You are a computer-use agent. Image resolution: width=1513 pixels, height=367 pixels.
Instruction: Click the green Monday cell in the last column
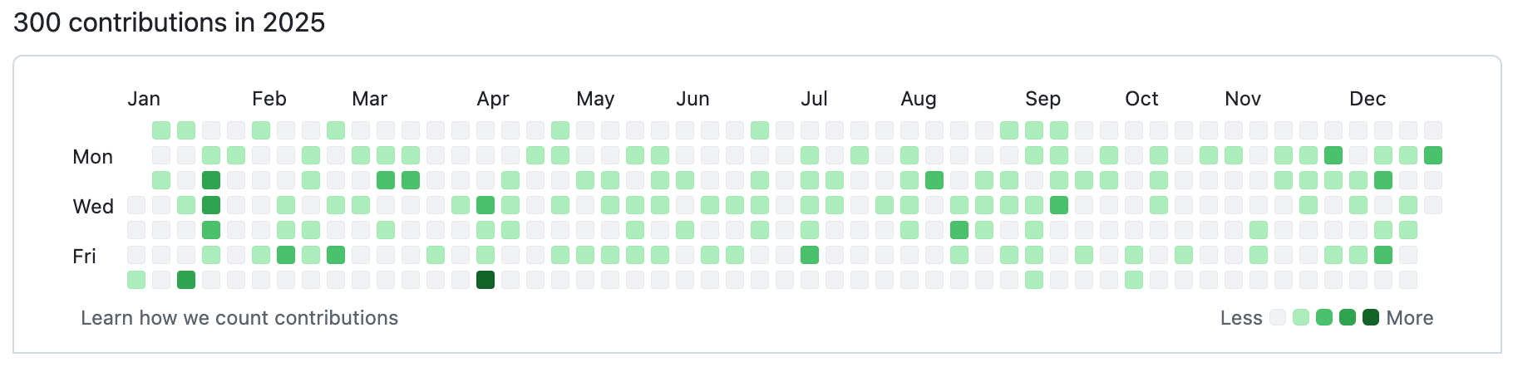pyautogui.click(x=1433, y=155)
